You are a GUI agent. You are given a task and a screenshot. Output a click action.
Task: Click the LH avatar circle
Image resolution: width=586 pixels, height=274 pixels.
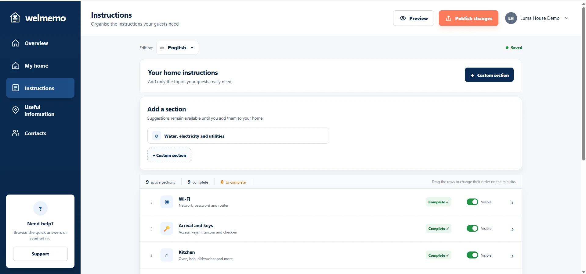[x=511, y=18]
